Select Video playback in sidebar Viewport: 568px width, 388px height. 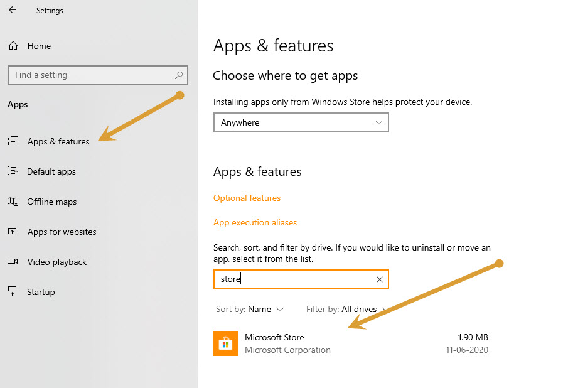click(x=57, y=262)
